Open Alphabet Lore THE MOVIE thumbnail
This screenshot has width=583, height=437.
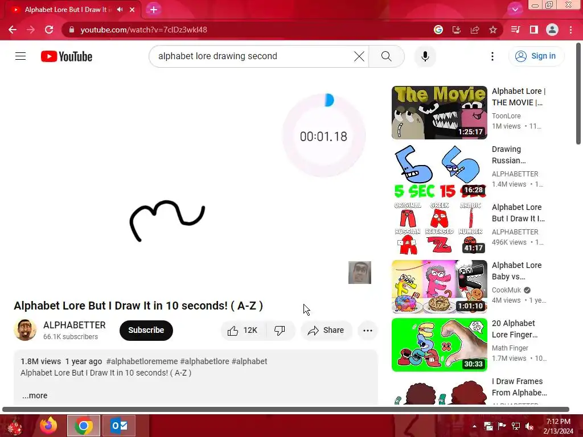(439, 113)
